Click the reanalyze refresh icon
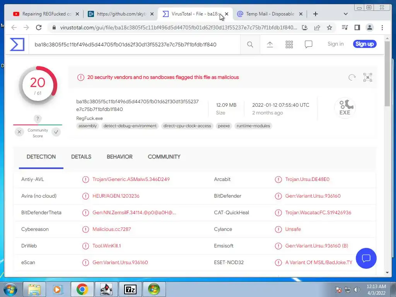396x297 pixels. click(x=352, y=77)
